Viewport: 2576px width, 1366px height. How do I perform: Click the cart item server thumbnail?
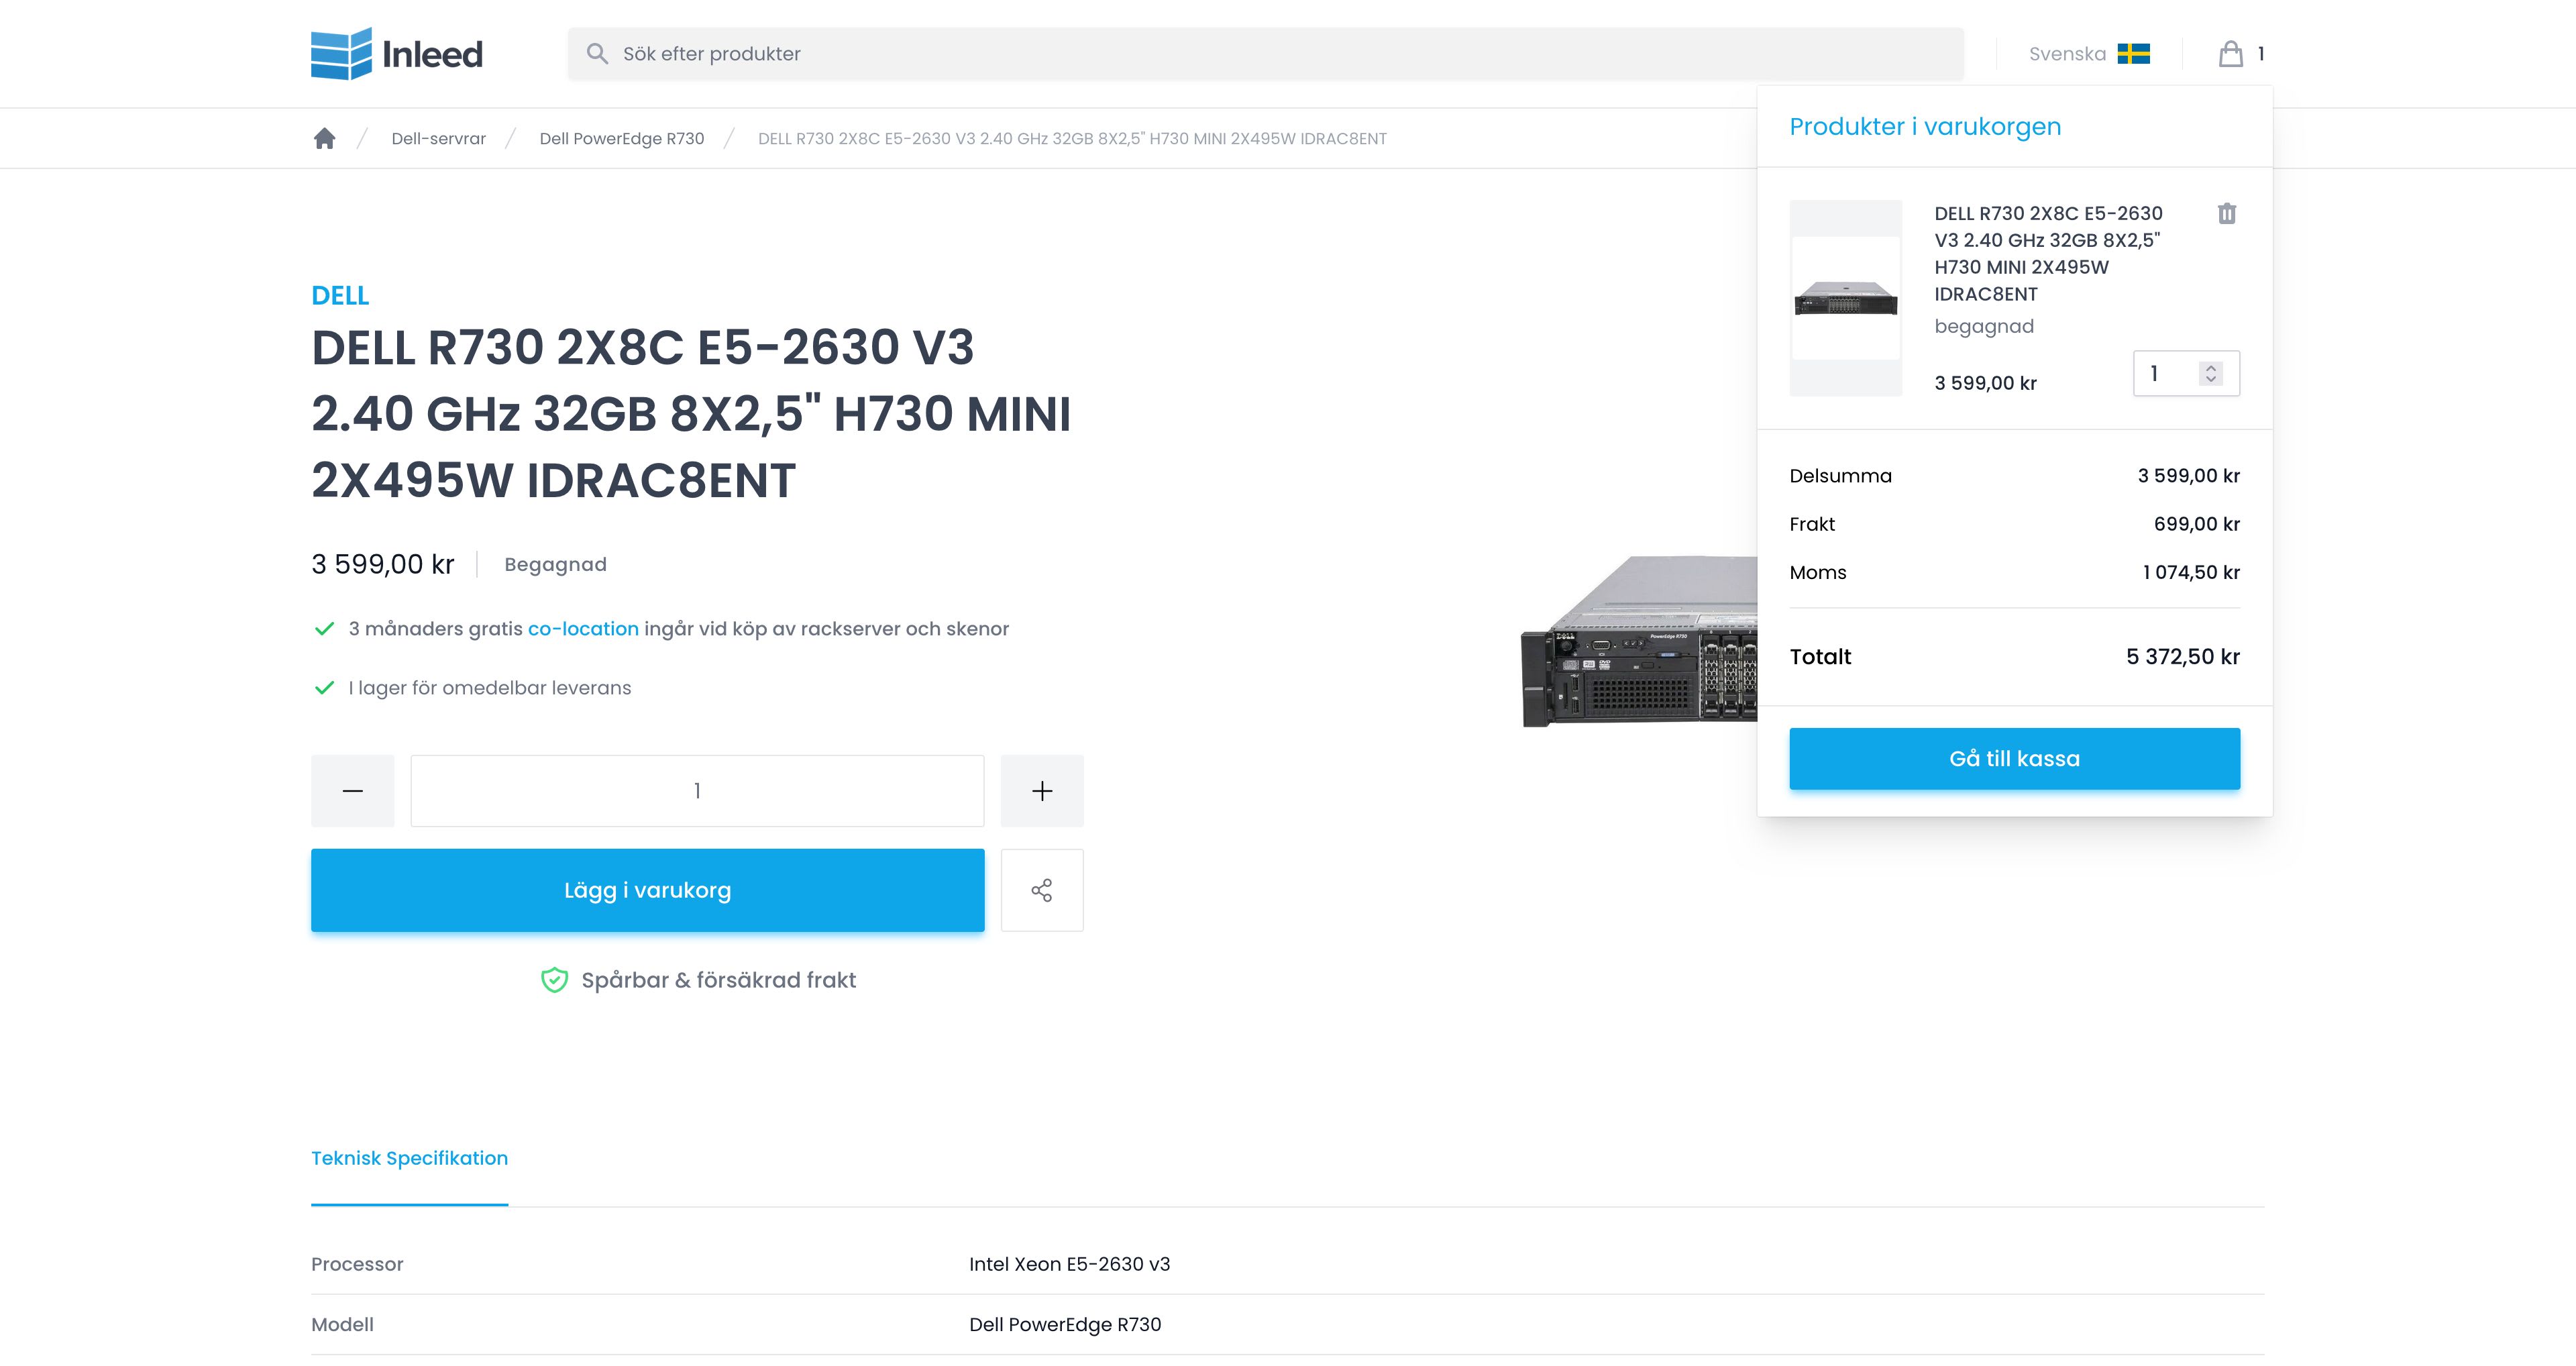[1845, 298]
